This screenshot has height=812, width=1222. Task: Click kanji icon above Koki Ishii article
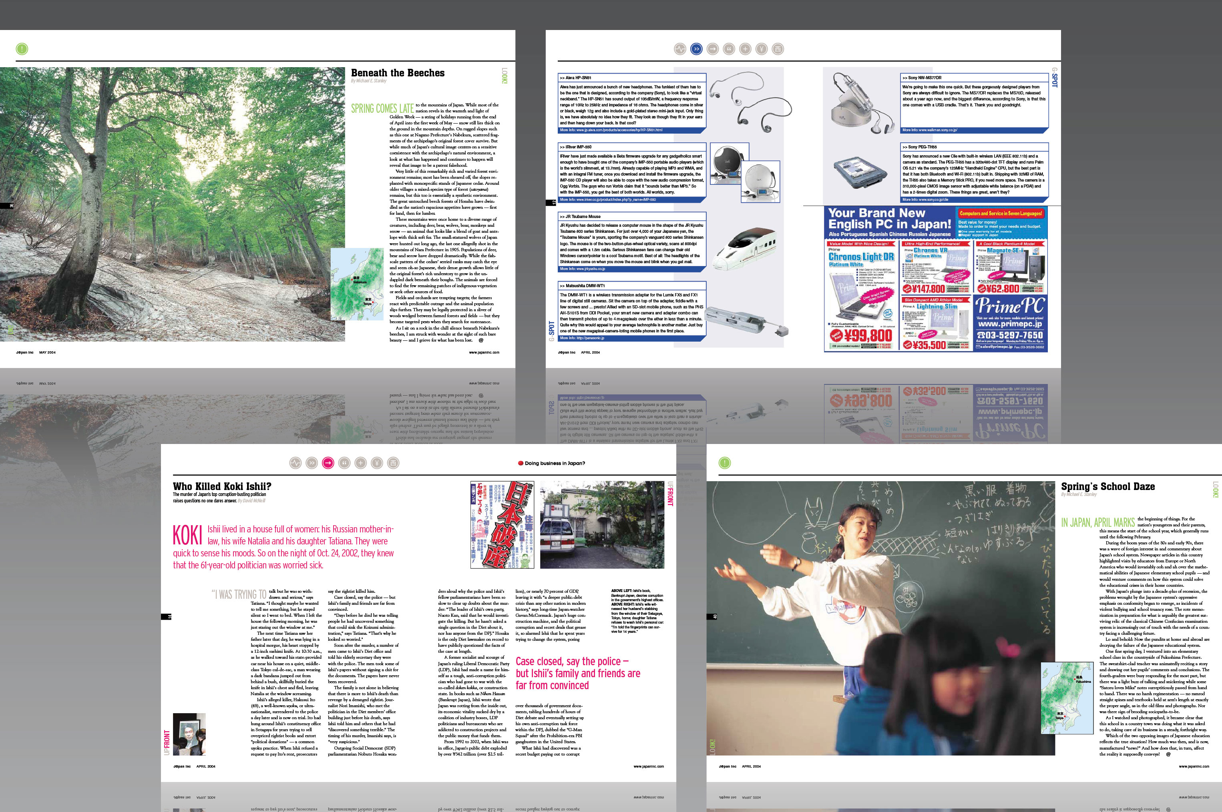click(x=393, y=463)
